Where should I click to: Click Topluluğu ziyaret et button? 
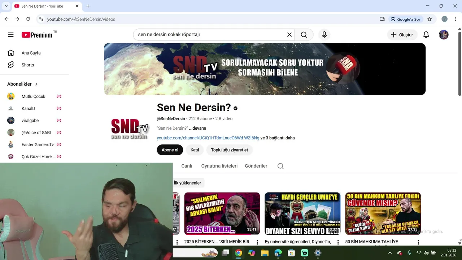230,150
